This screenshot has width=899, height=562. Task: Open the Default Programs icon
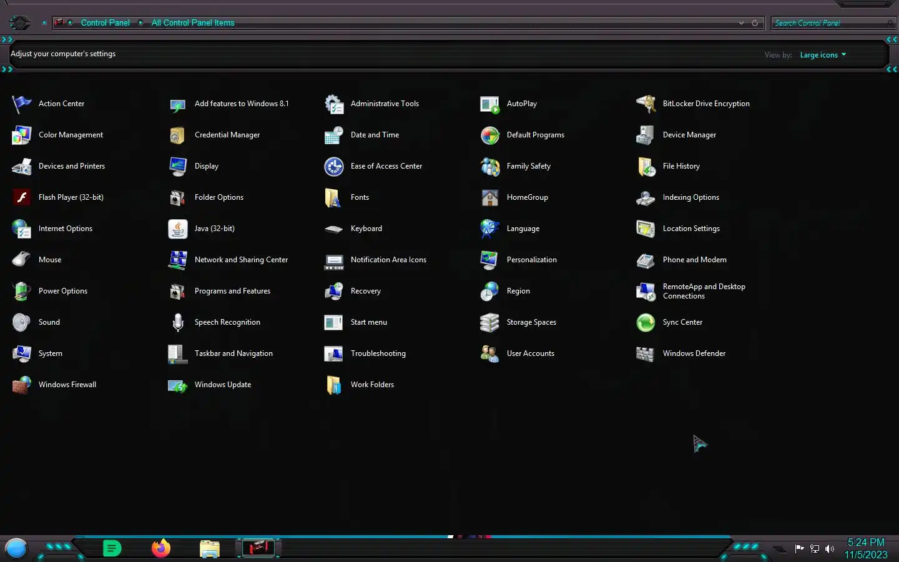click(x=490, y=135)
